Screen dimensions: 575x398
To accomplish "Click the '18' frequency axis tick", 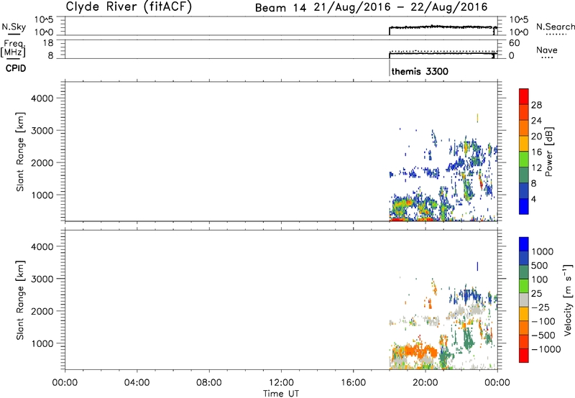I will 48,43.
